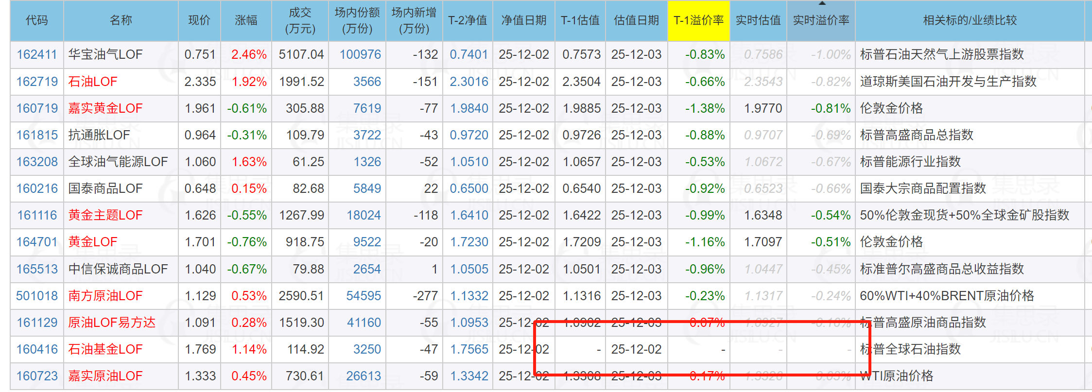Screen dimensions: 1092x392
Task: Open fund code 160723 link
Action: click(37, 376)
